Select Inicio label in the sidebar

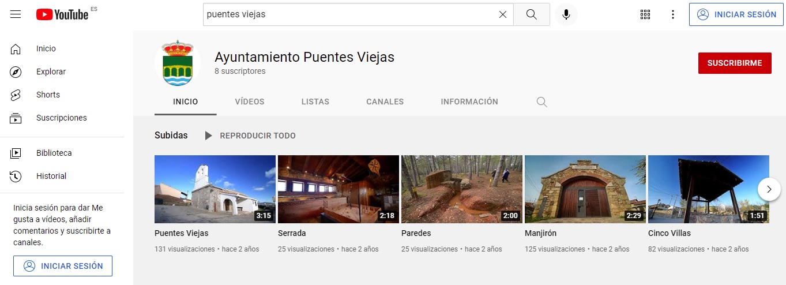pyautogui.click(x=46, y=49)
